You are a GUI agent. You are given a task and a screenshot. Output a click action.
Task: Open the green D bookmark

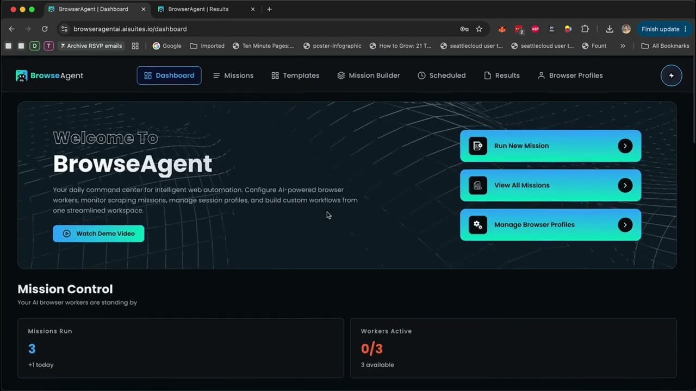35,46
